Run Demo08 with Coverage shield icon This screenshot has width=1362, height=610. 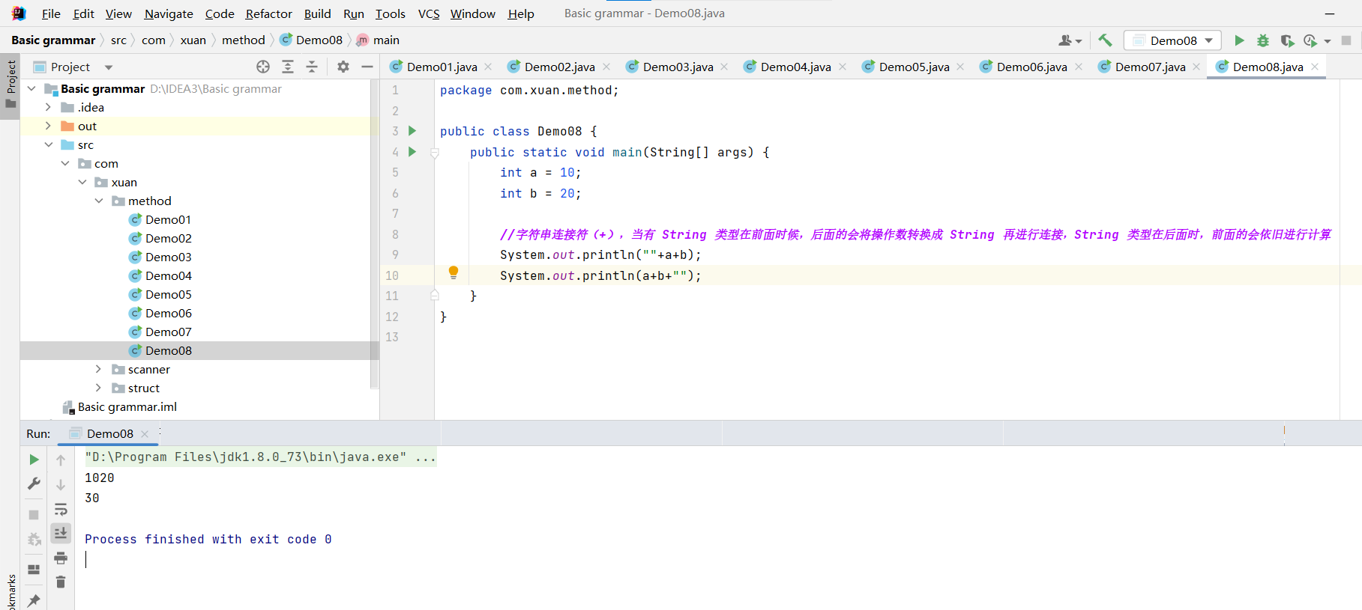point(1287,40)
